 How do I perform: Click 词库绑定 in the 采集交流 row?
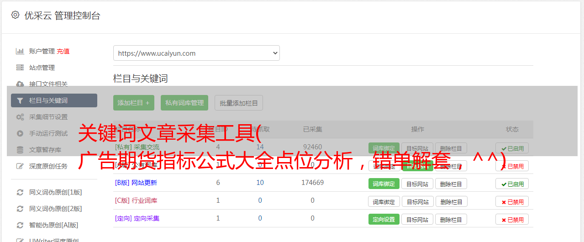click(384, 148)
